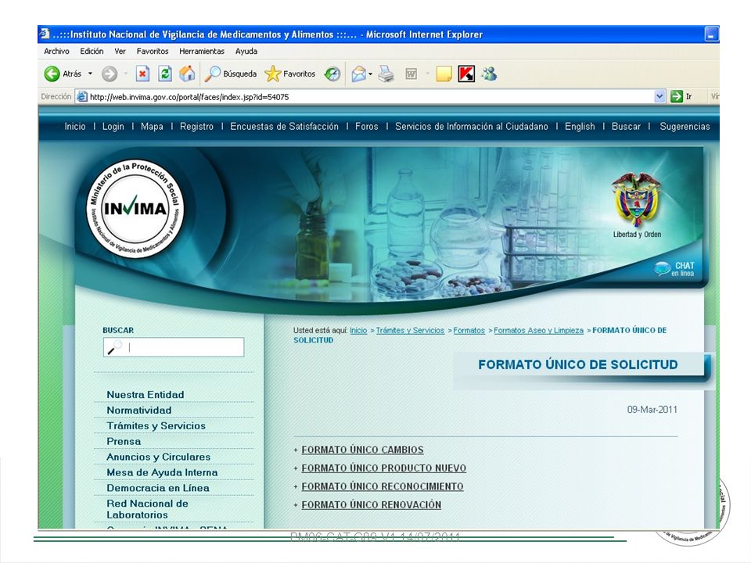Open the Foros navigation link
This screenshot has height=563, width=751.
point(366,127)
